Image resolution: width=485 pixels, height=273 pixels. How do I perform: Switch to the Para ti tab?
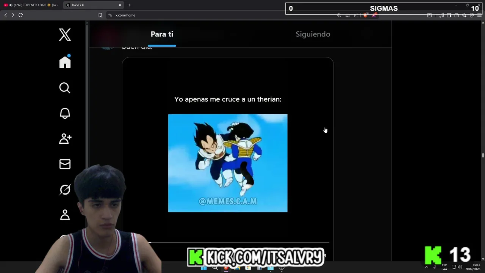(x=162, y=34)
